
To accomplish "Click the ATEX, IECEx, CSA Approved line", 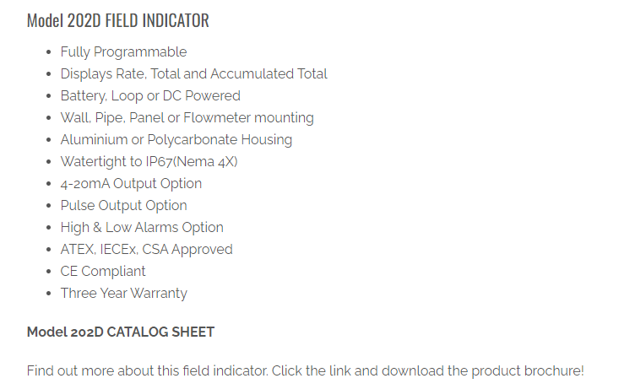I will pyautogui.click(x=146, y=250).
